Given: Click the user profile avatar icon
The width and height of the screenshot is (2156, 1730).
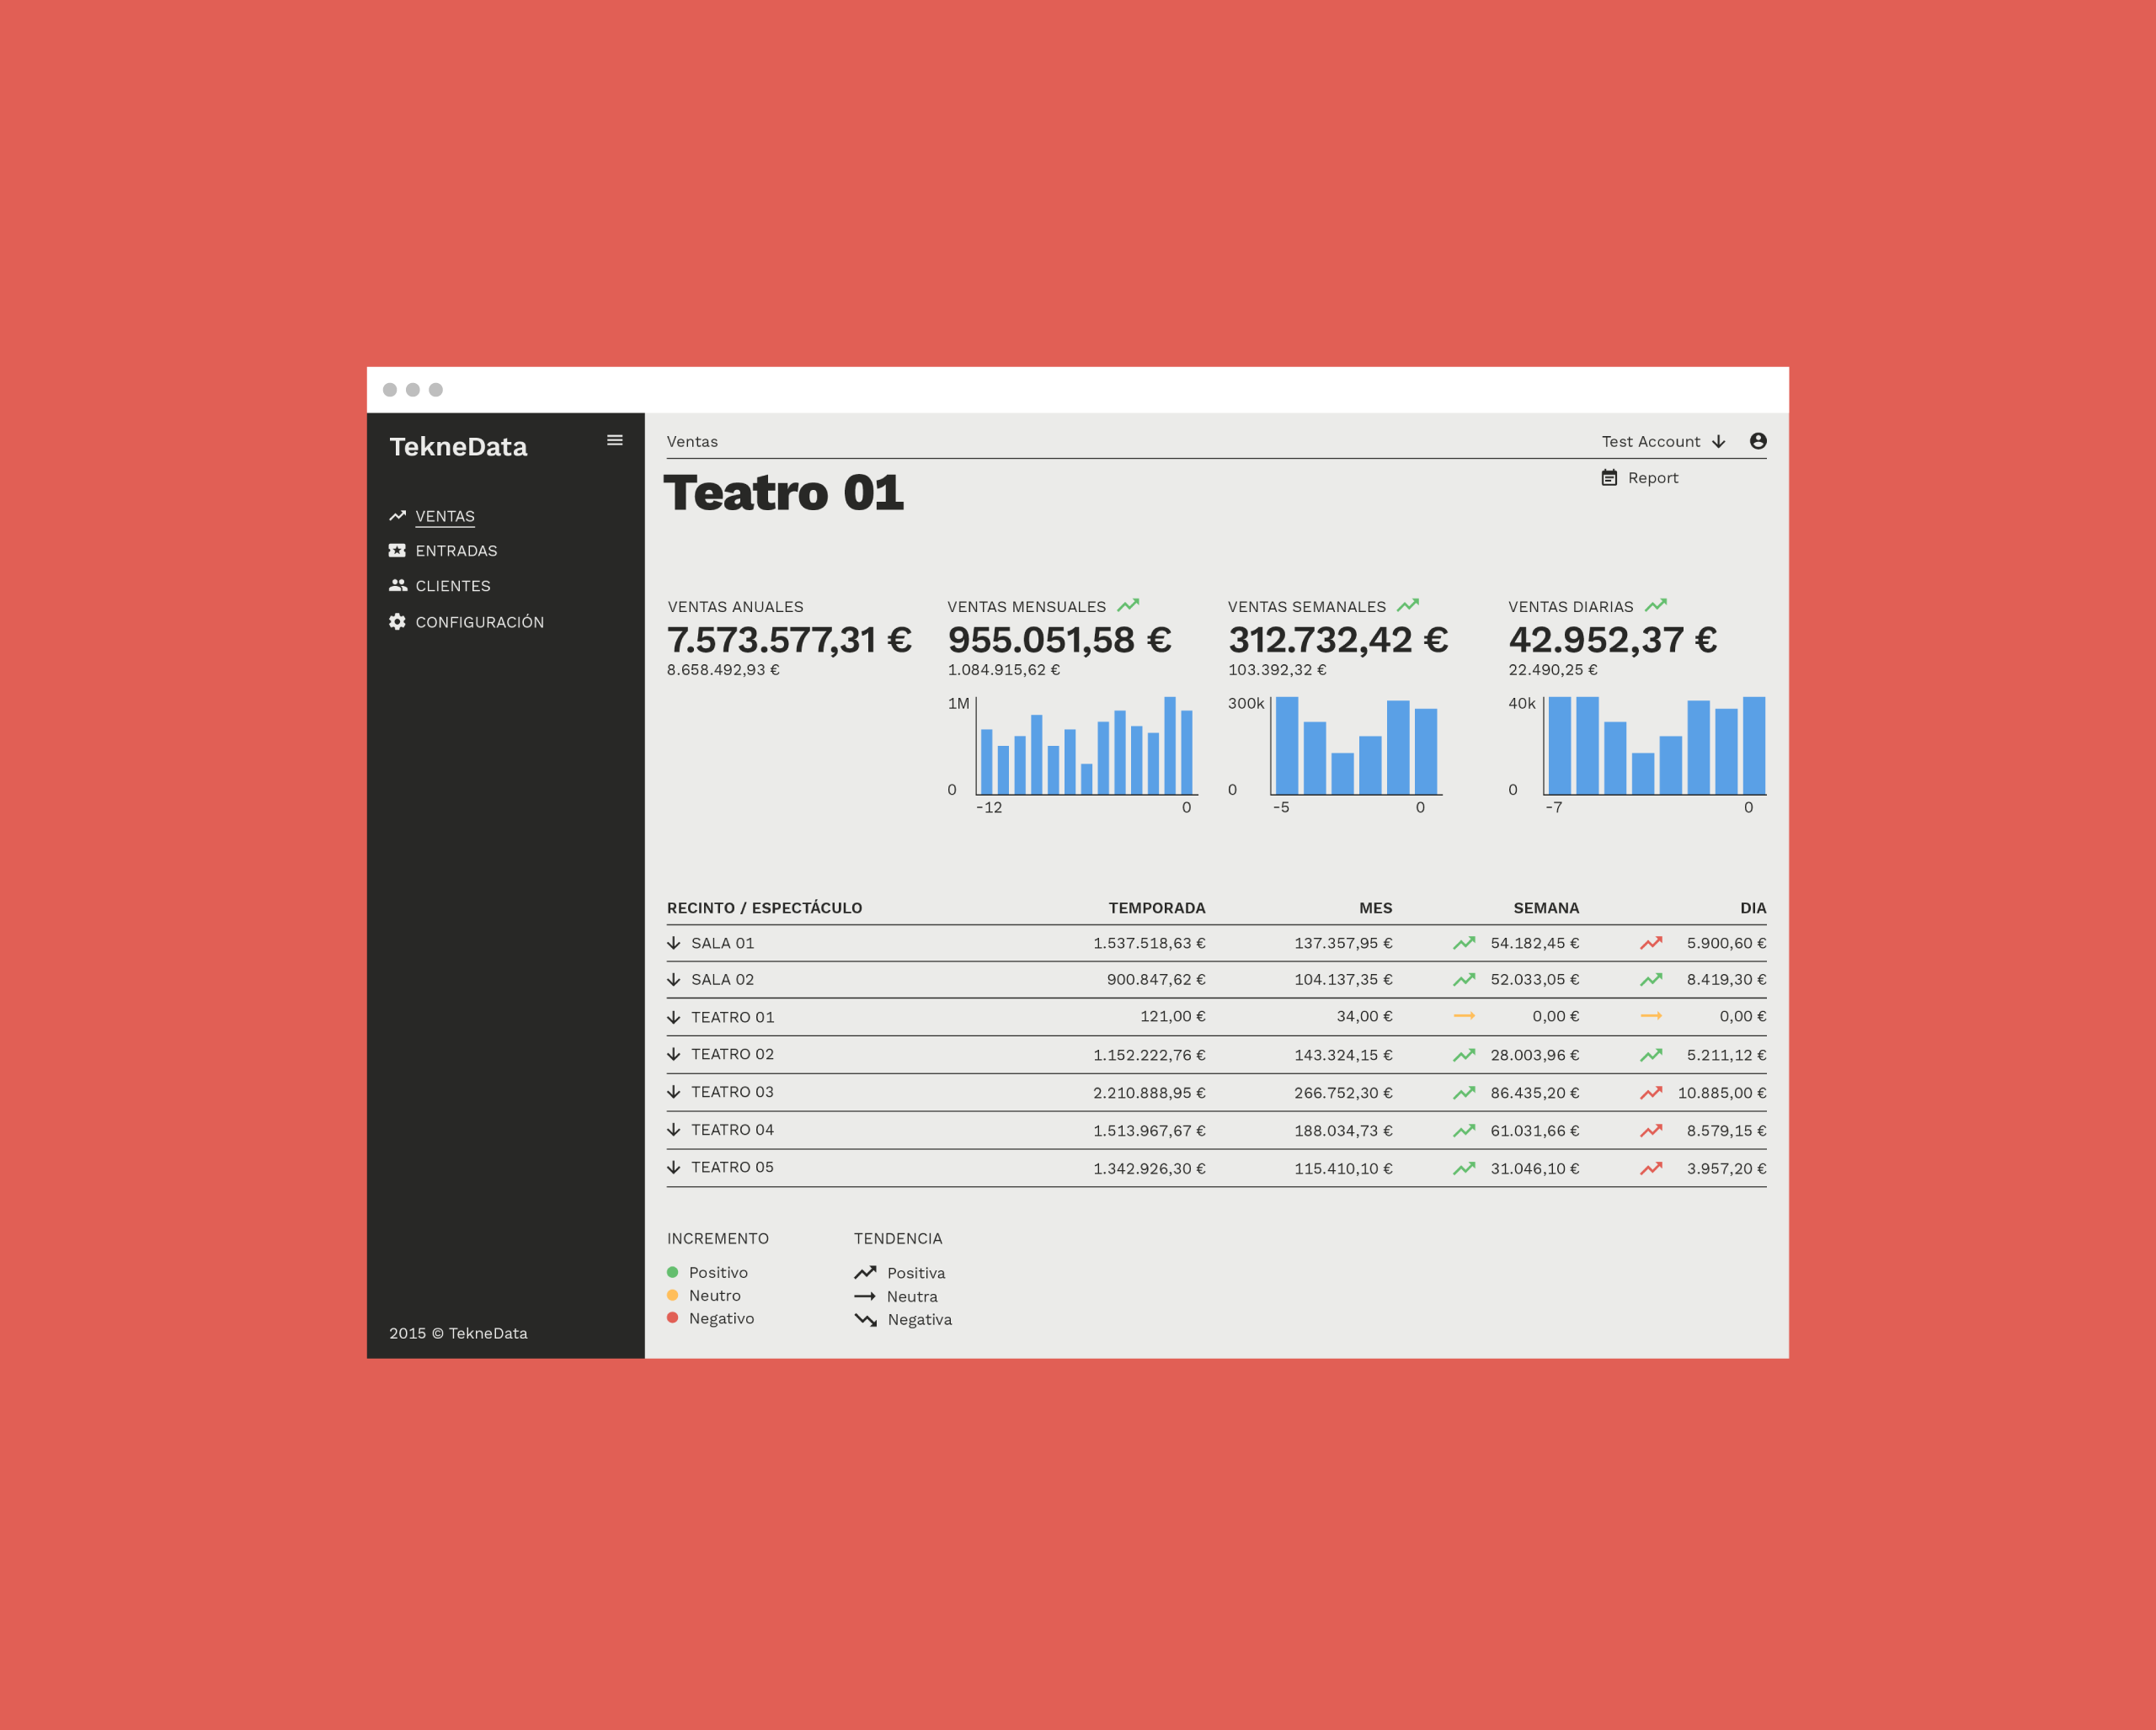Looking at the screenshot, I should (x=1757, y=441).
